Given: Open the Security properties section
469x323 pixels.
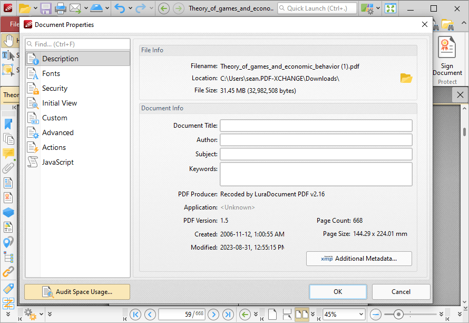Looking at the screenshot, I should [78, 88].
